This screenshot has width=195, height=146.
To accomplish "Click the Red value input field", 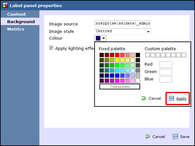I will point(166,65).
